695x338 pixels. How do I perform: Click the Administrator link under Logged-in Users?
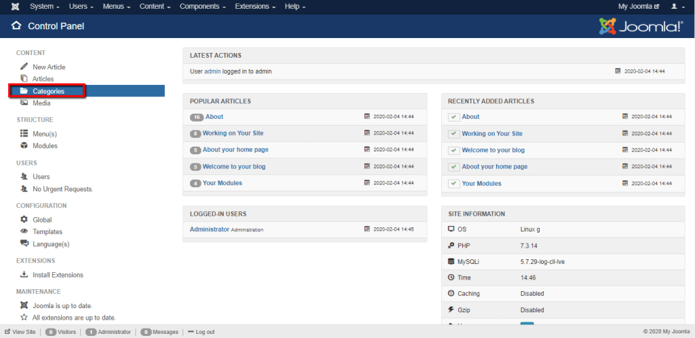(210, 229)
